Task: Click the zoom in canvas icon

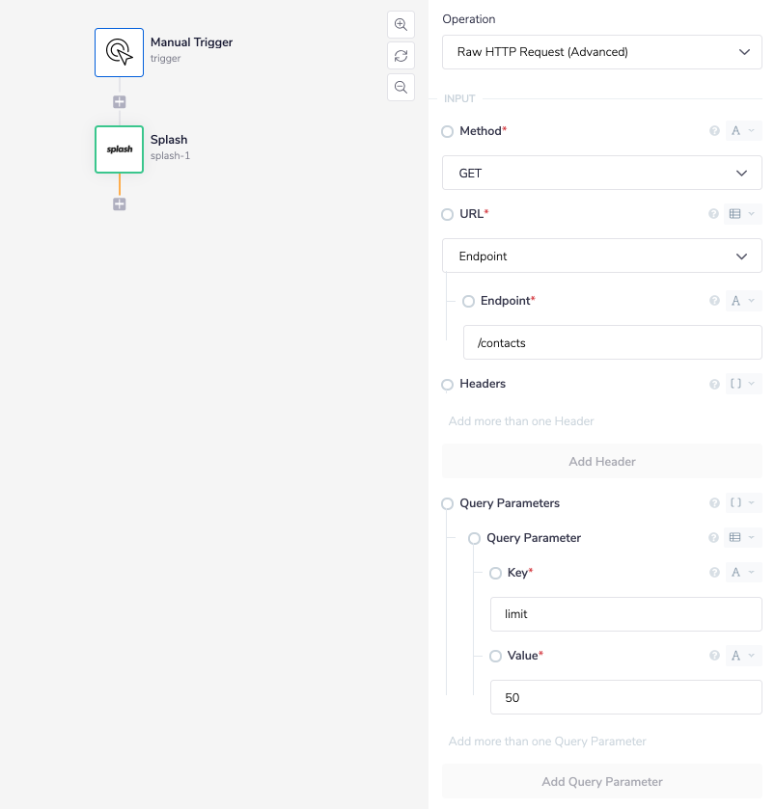Action: coord(401,25)
